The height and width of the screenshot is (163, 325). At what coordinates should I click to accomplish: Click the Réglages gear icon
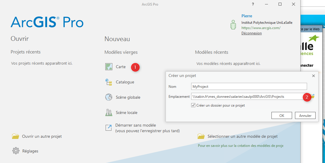coord(16,151)
